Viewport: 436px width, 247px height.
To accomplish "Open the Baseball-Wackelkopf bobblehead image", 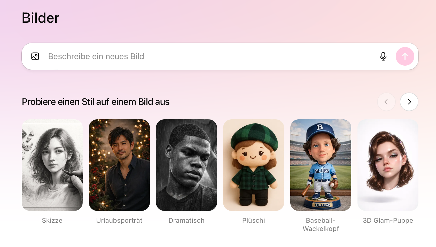I will (321, 165).
